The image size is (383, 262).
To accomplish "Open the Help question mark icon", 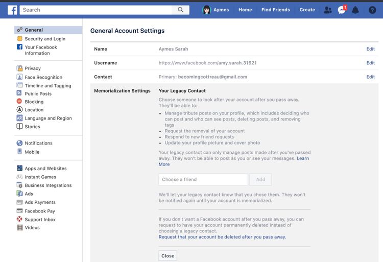I will pos(372,10).
